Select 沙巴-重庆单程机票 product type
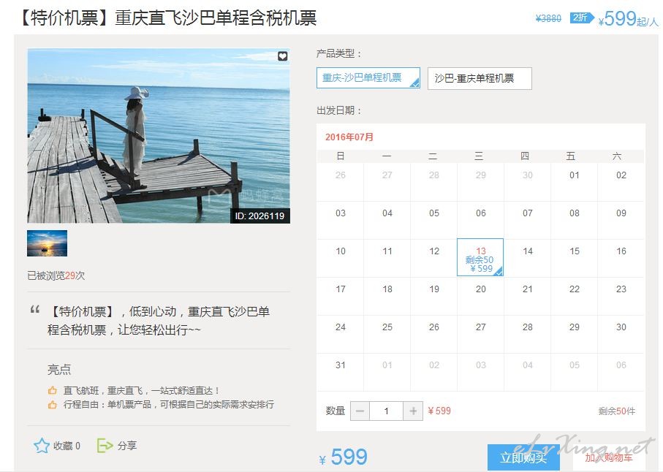Viewport: 663px width, 472px height. pyautogui.click(x=480, y=78)
